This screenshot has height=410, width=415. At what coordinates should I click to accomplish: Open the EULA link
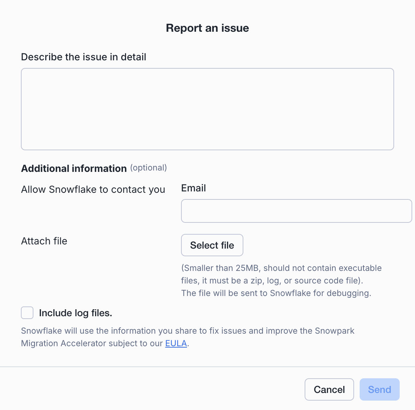[176, 343]
